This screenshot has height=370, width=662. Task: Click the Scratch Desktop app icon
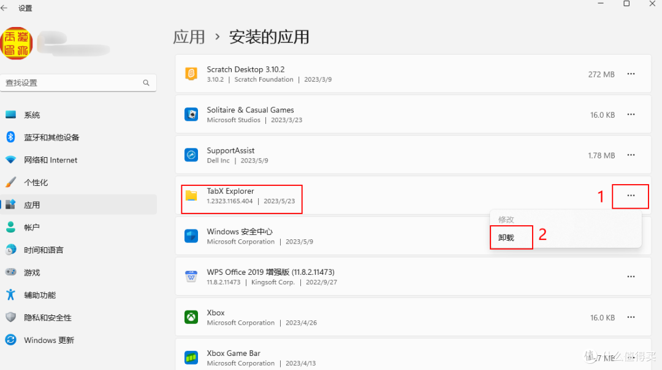(191, 74)
